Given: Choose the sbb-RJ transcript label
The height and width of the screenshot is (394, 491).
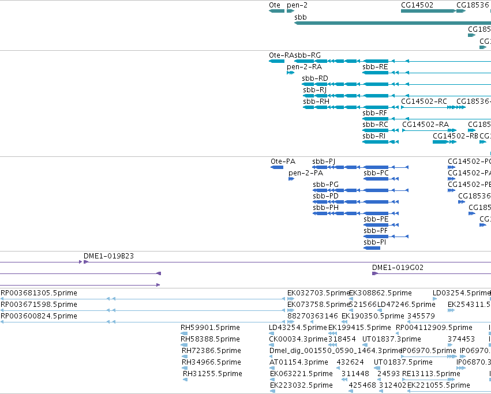Looking at the screenshot, I should click(314, 90).
